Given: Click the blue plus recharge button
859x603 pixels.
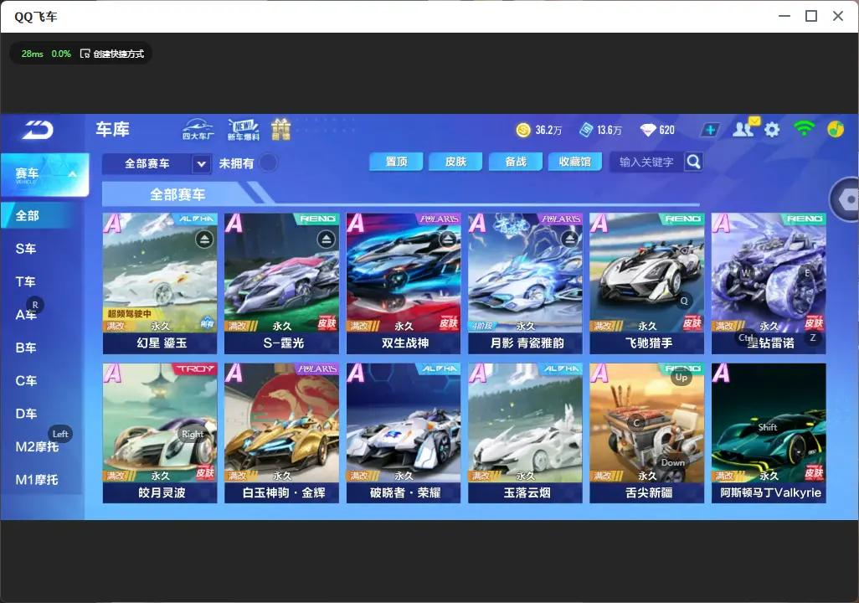Looking at the screenshot, I should tap(710, 130).
